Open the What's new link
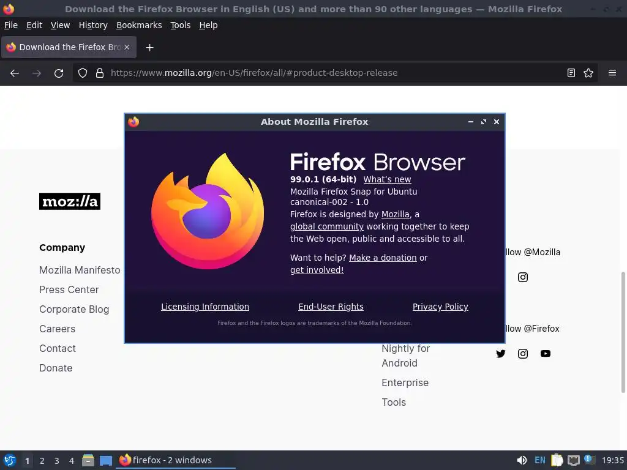Viewport: 627px width, 470px height. 387,179
